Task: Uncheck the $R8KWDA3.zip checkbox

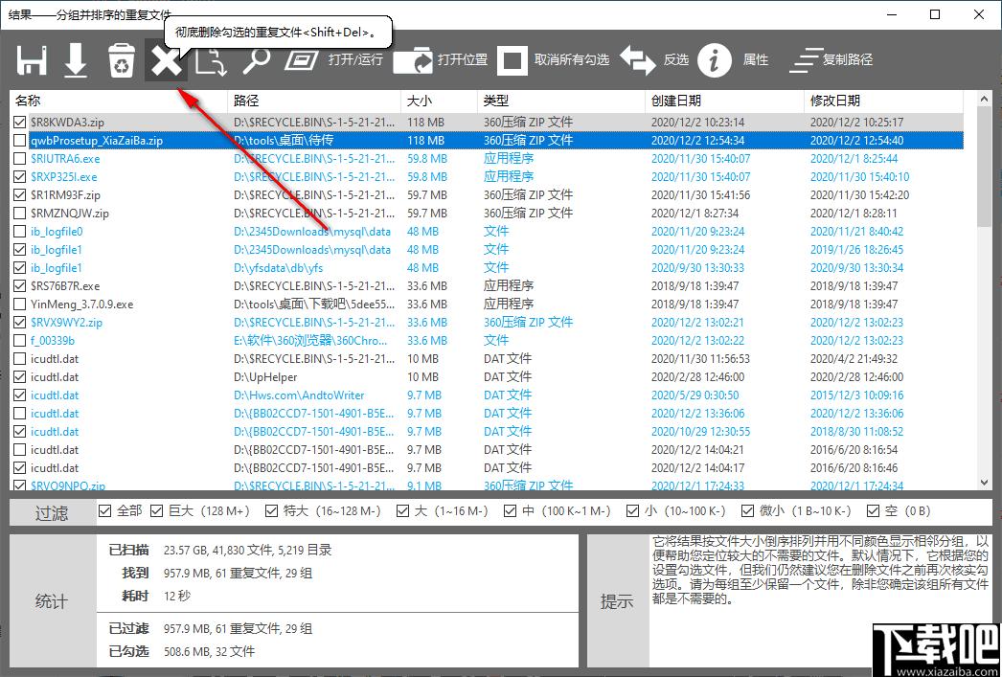Action: coord(20,122)
